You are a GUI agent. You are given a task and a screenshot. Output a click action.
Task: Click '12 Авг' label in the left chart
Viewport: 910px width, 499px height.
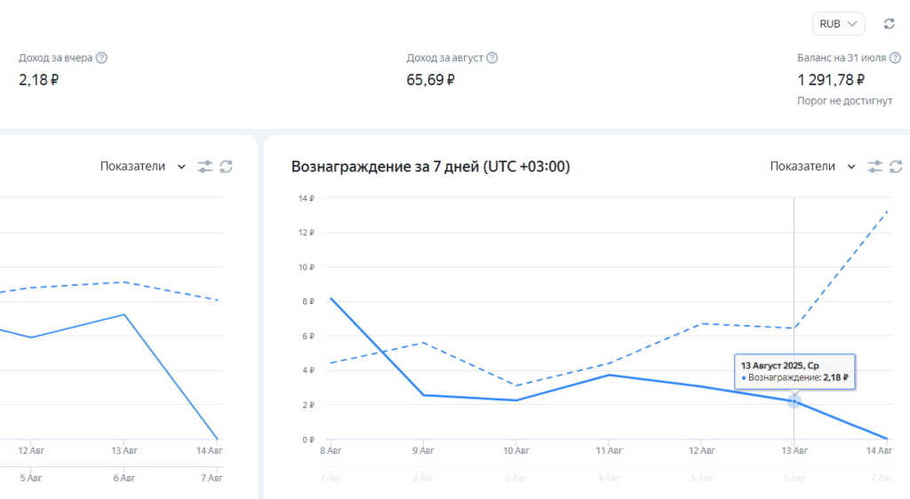[31, 450]
